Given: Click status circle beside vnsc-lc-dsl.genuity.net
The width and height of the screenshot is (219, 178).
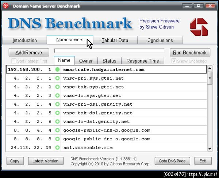Looking at the screenshot, I should pos(57,121).
